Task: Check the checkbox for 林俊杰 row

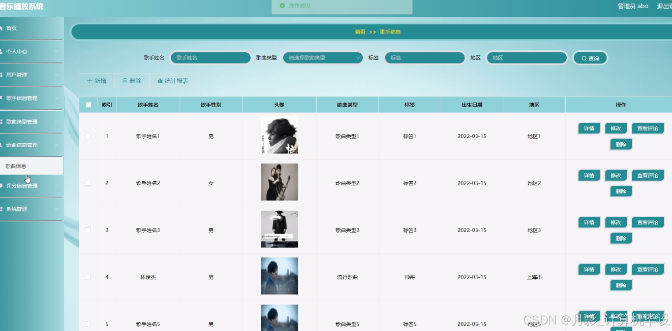Action: pyautogui.click(x=87, y=277)
